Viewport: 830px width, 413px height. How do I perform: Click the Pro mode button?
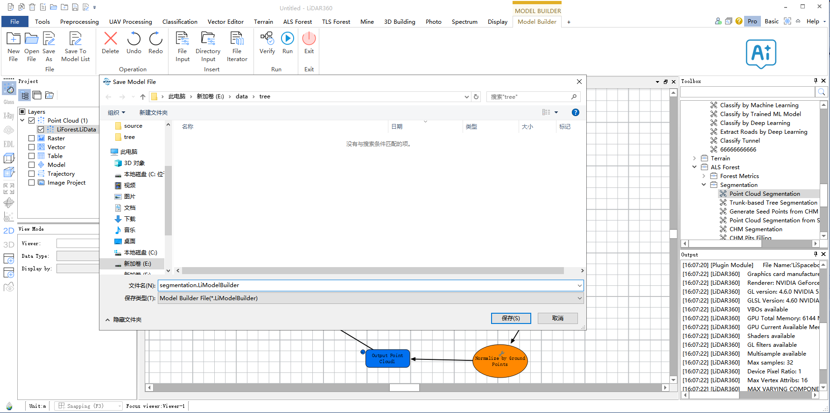[752, 21]
